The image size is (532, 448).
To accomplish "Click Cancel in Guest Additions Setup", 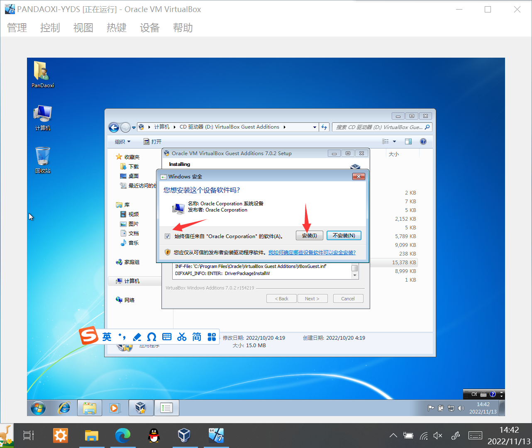I will (x=348, y=299).
